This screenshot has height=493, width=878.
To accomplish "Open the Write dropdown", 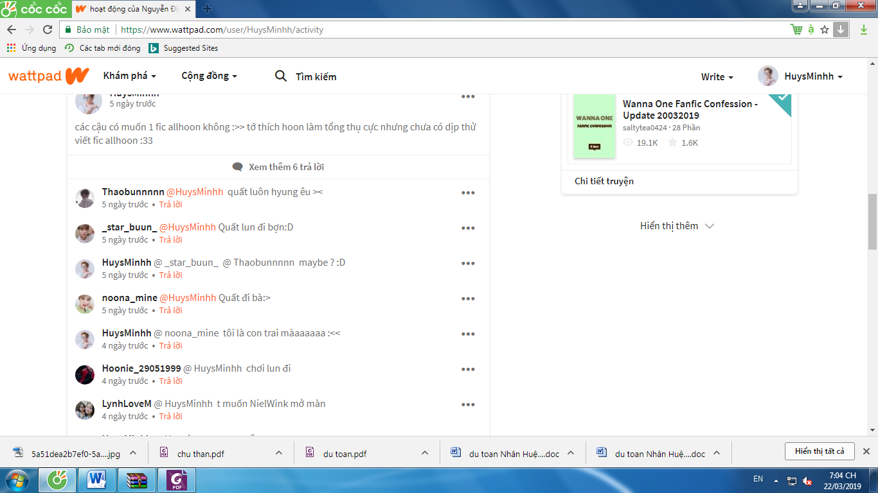I will (717, 76).
